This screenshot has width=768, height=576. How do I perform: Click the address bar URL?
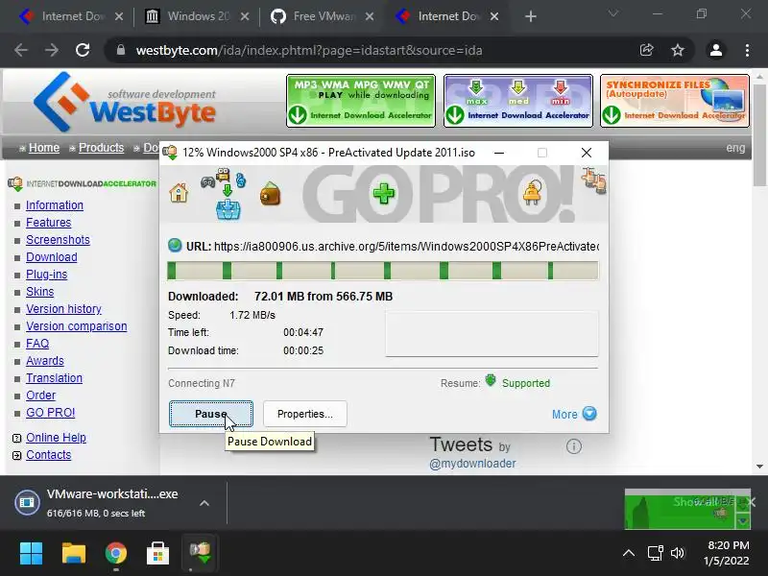[x=309, y=51]
